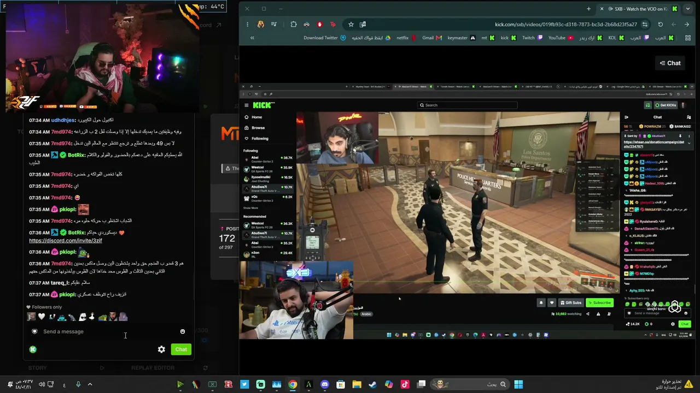Open the emoji picker in the chat box
700x393 pixels.
(183, 331)
